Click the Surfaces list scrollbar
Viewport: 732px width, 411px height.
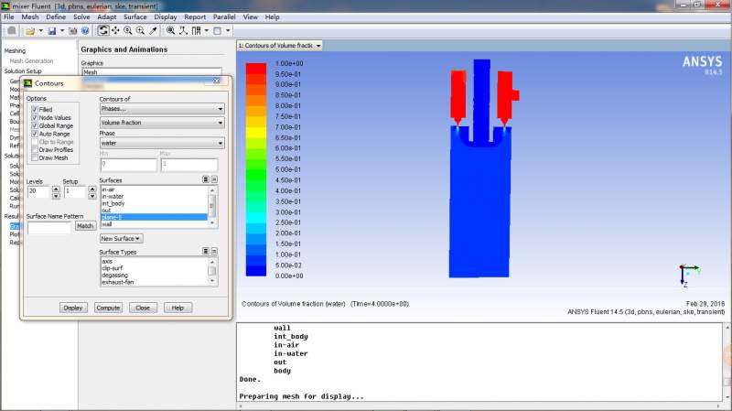(x=212, y=207)
